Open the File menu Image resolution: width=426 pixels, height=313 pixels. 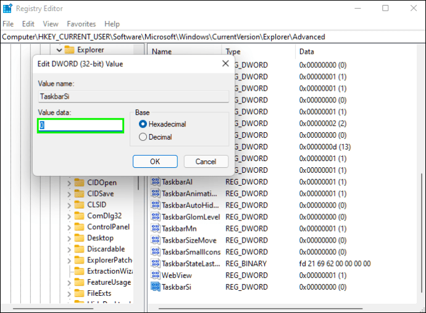[8, 24]
